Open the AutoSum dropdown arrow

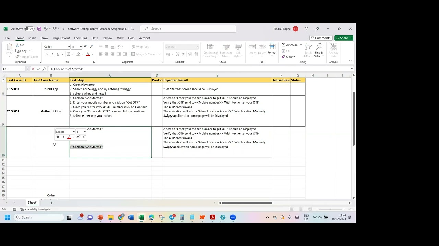coord(301,45)
